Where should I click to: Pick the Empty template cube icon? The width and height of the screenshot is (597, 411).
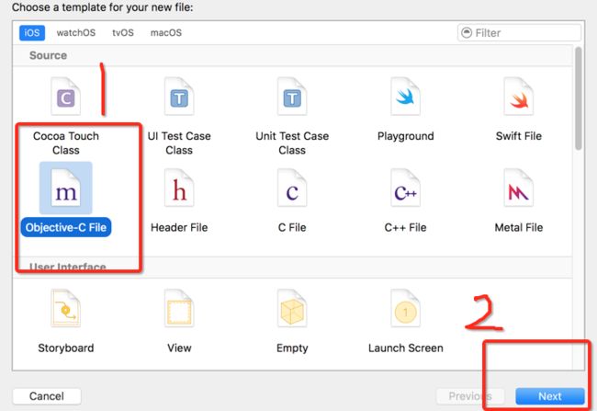point(292,308)
